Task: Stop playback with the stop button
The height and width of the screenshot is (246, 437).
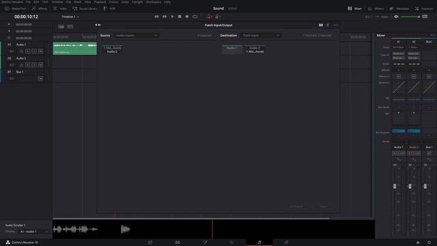Action: (180, 16)
